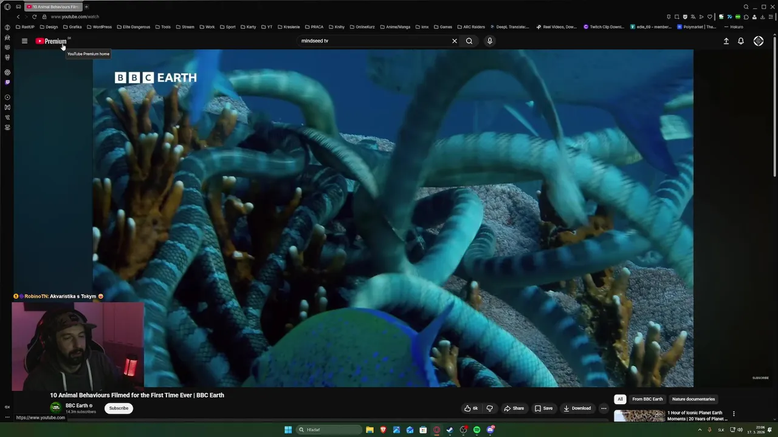Open Steam from taskbar

[x=450, y=430]
